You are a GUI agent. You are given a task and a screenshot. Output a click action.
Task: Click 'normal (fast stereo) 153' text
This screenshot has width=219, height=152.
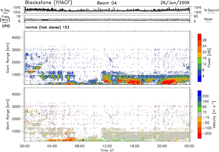pos(47,27)
